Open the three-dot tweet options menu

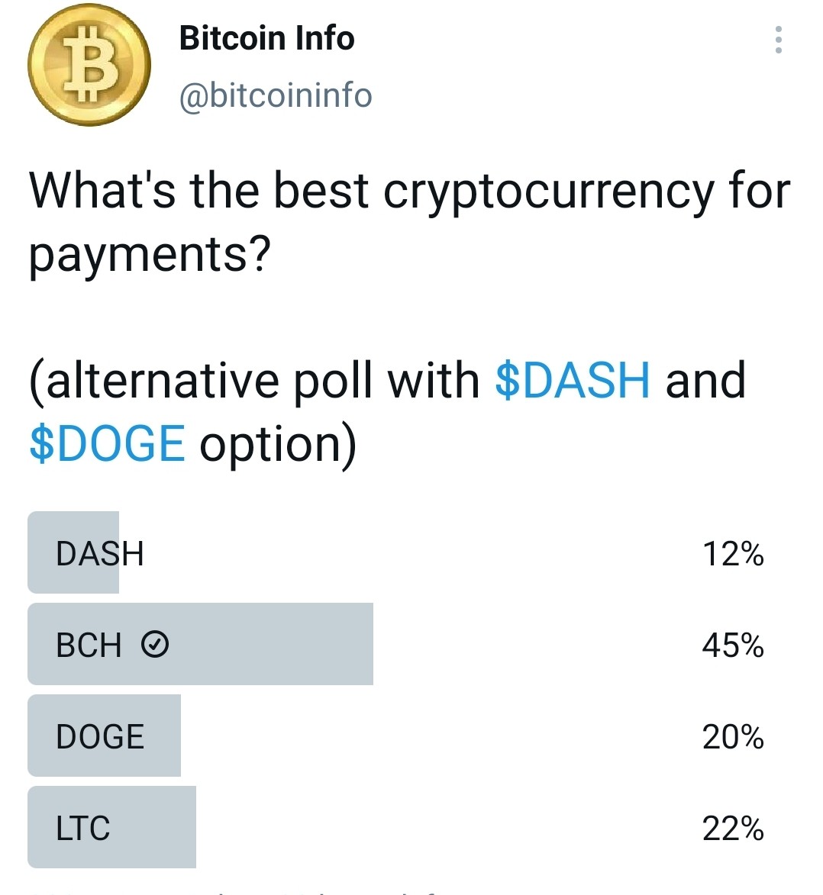pyautogui.click(x=778, y=40)
